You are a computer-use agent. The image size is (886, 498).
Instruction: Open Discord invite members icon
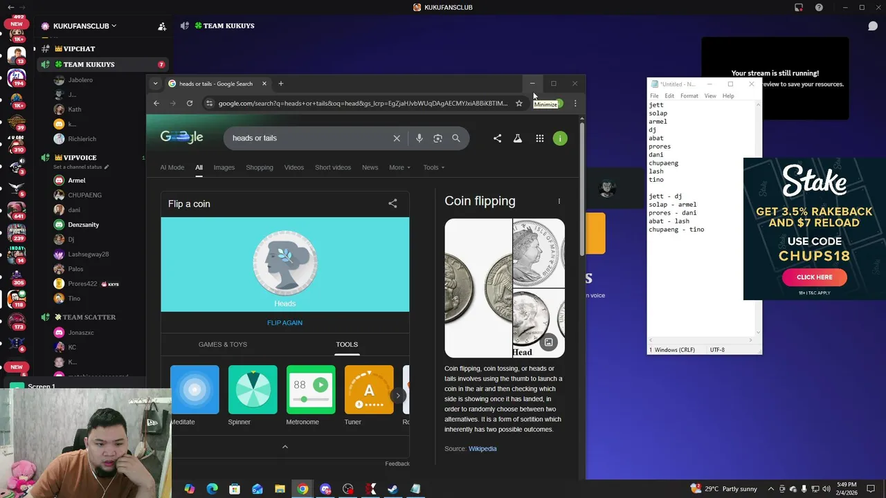[x=162, y=26]
